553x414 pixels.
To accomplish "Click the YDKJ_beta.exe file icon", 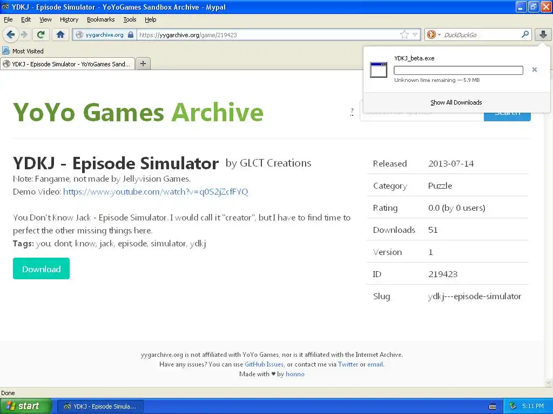I will click(379, 70).
